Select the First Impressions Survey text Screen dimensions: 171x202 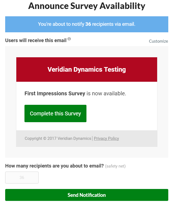point(55,93)
